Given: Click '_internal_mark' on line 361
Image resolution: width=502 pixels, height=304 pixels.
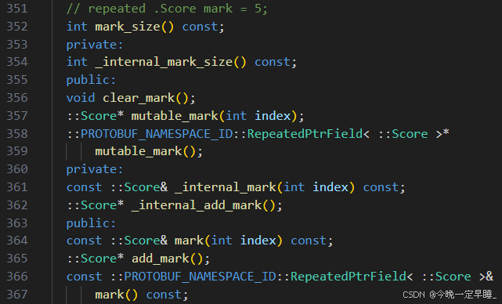Looking at the screenshot, I should pyautogui.click(x=226, y=187).
